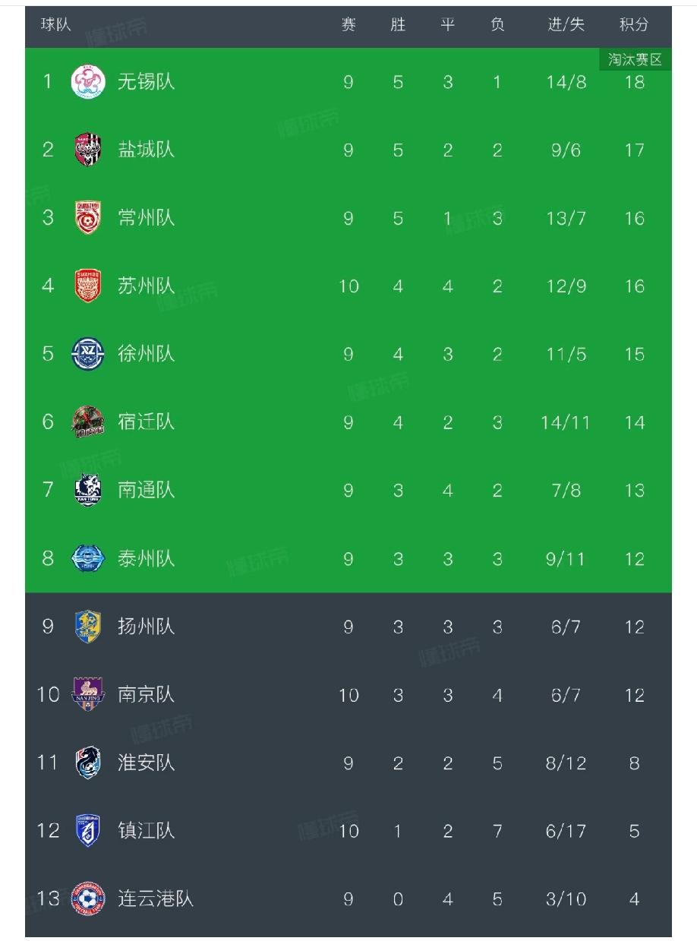Open the 南通队 team crest
Image resolution: width=697 pixels, height=941 pixels.
[x=88, y=490]
